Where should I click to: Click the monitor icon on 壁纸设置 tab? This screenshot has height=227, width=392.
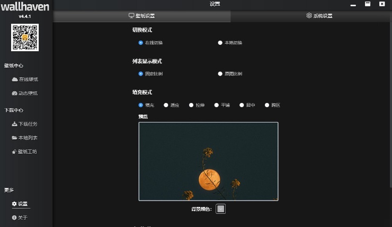click(x=131, y=16)
